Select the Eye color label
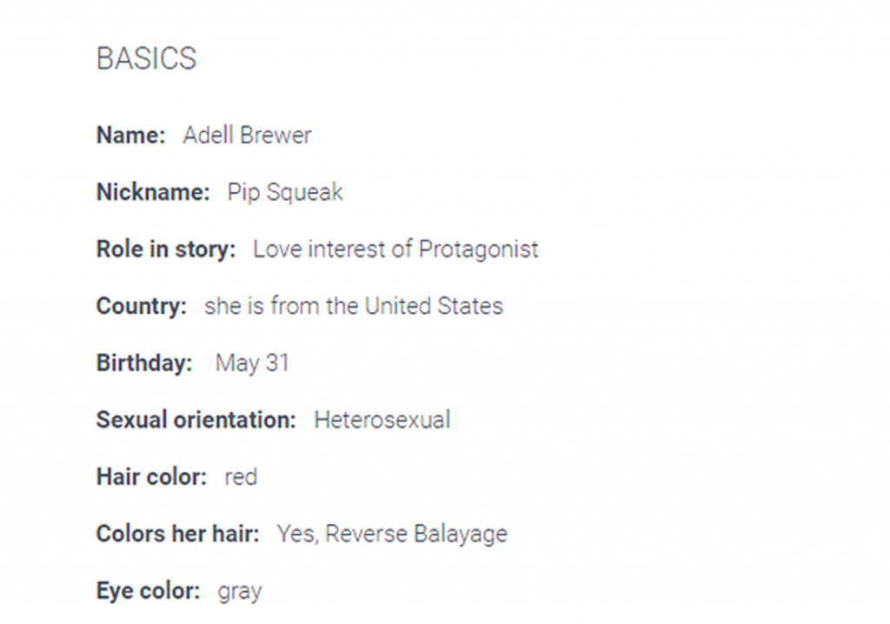890x624 pixels. (x=148, y=591)
